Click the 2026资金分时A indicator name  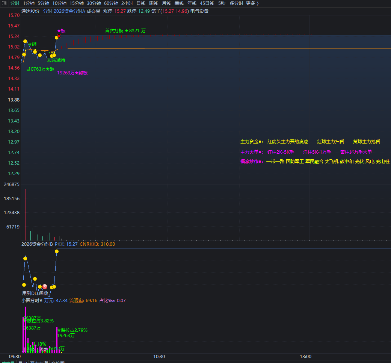pyautogui.click(x=69, y=11)
